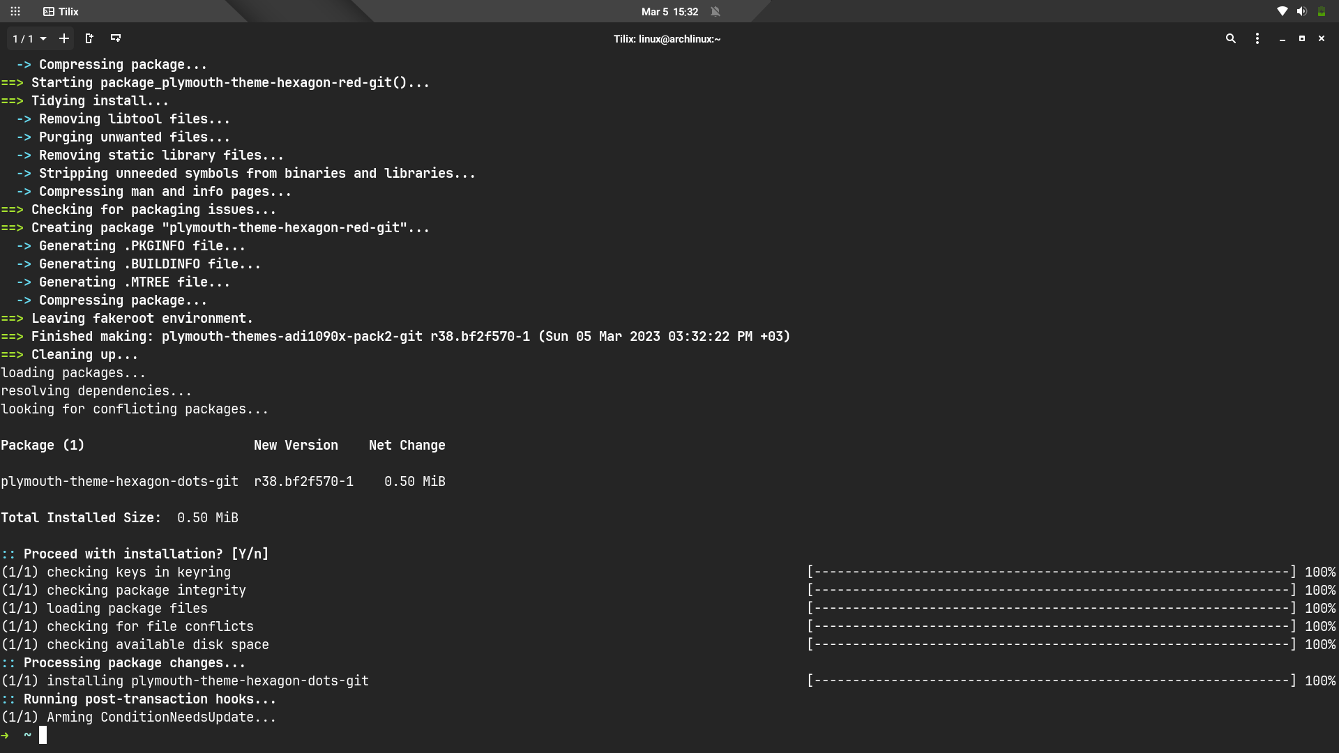Image resolution: width=1339 pixels, height=753 pixels.
Task: Click the window title linux@archlinux
Action: [x=667, y=39]
